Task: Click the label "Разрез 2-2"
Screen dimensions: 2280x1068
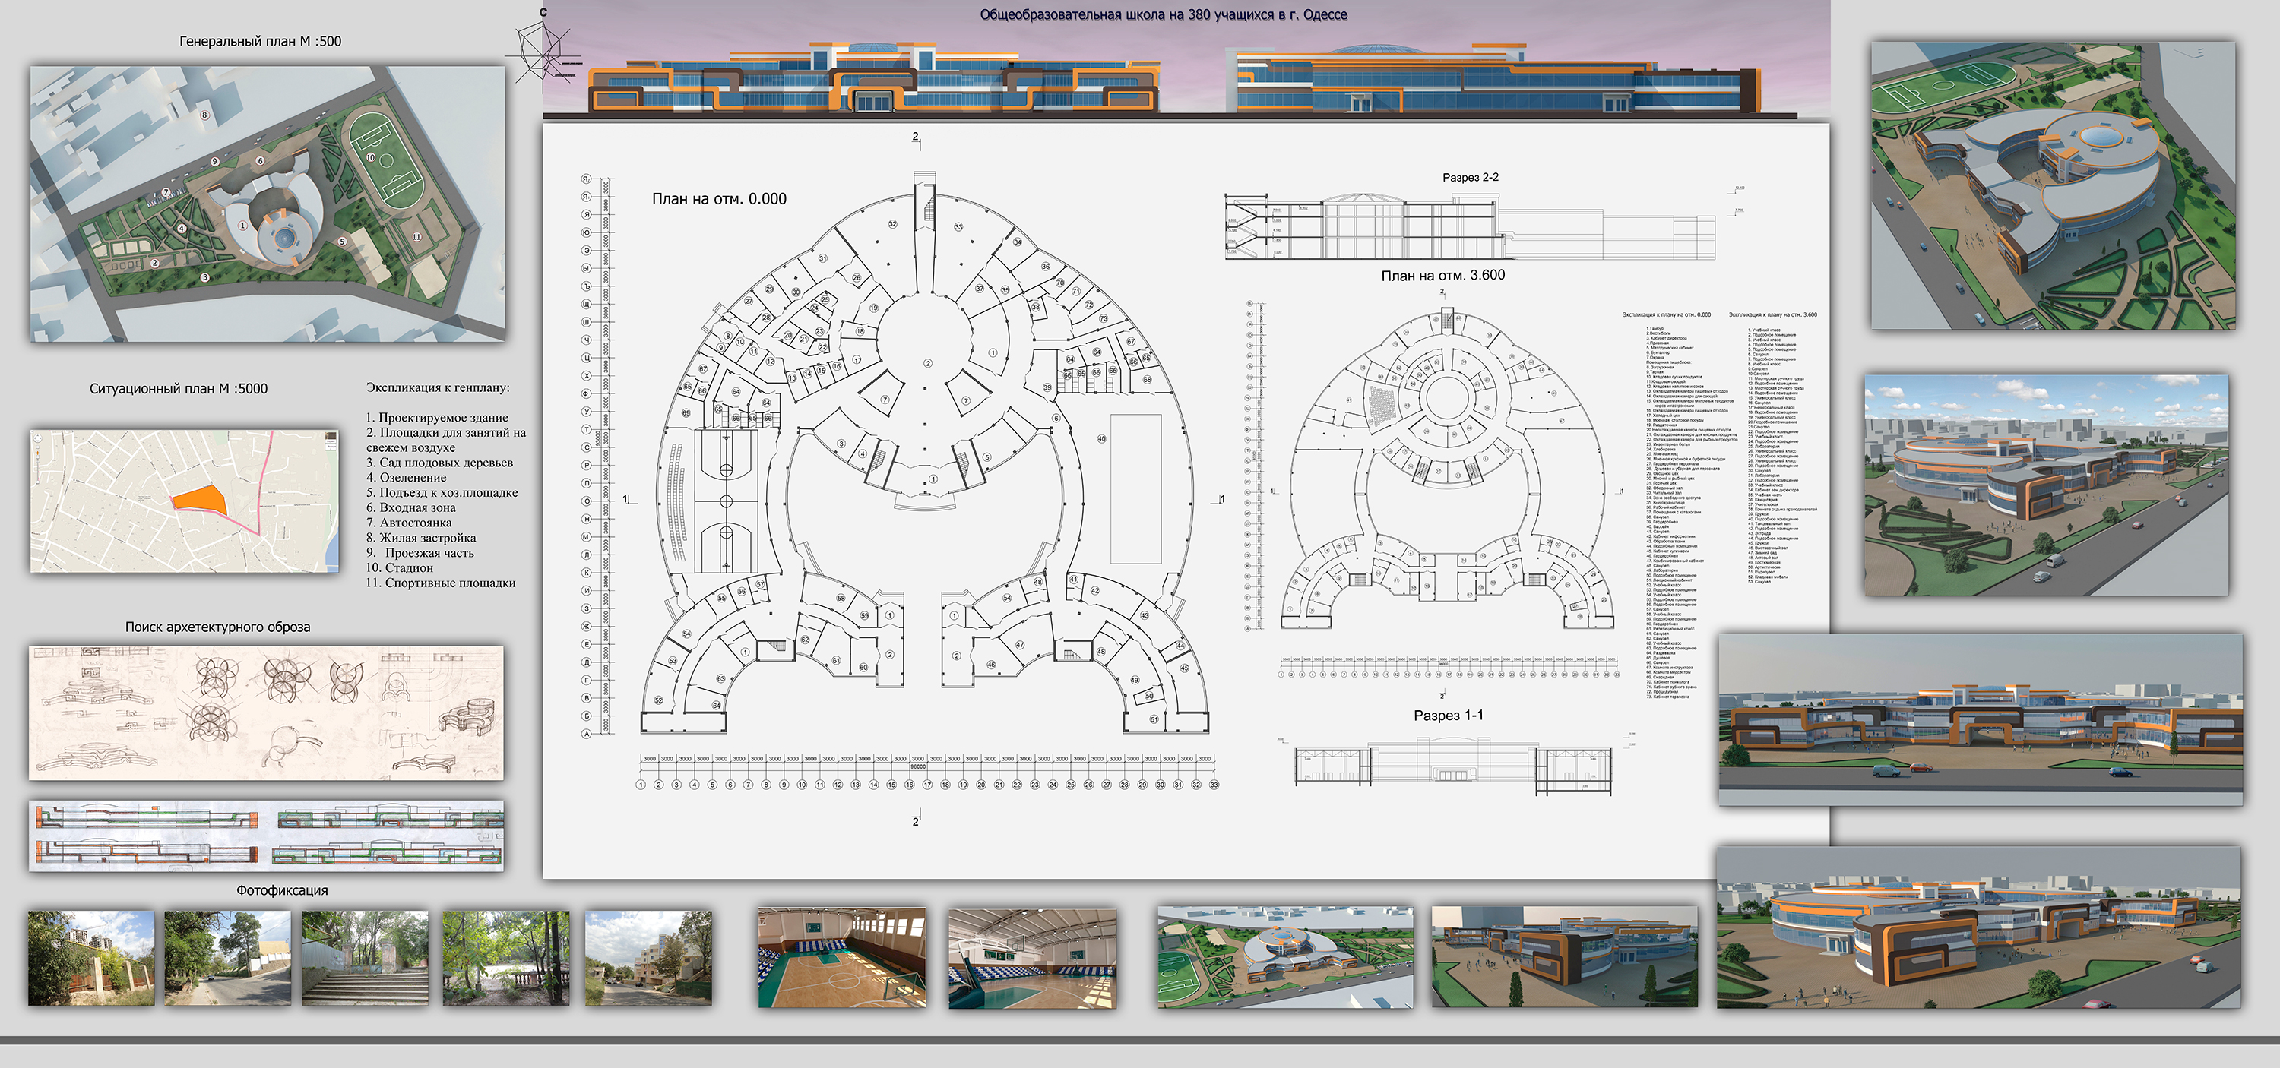Action: click(1471, 178)
